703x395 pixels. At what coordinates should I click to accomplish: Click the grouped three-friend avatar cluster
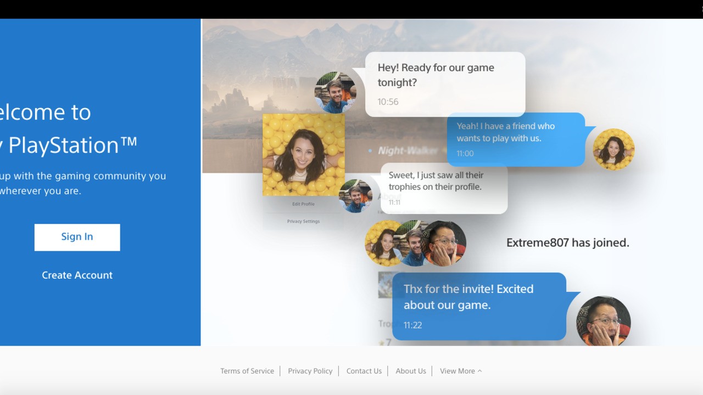tap(415, 242)
